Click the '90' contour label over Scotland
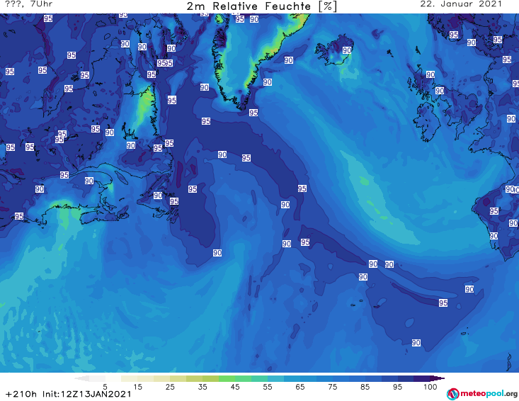 click(x=430, y=74)
